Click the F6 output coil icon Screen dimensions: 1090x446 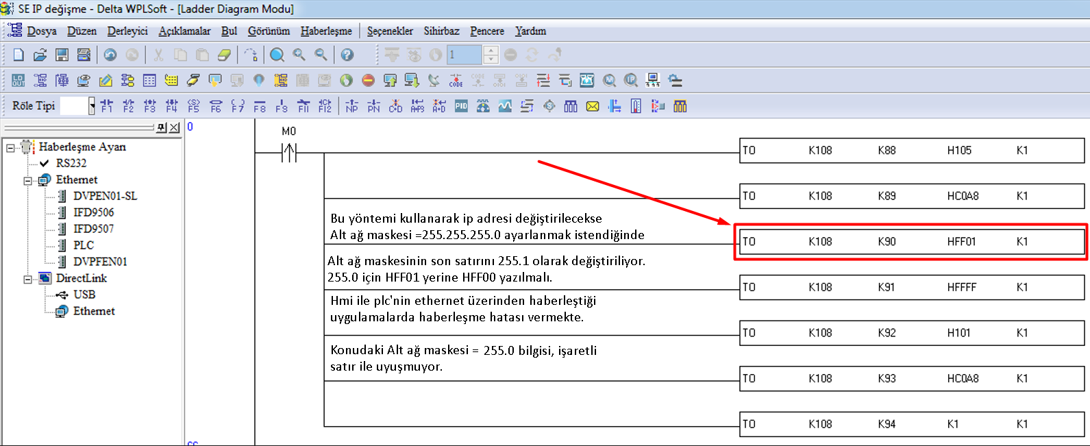pos(216,106)
